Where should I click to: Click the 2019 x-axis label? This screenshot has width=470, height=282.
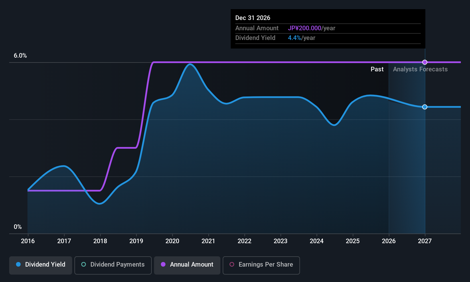[136, 241]
